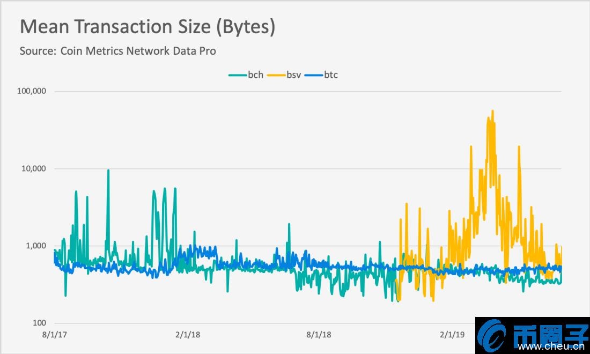Click the 100 y-axis label
The image size is (590, 354).
[39, 323]
